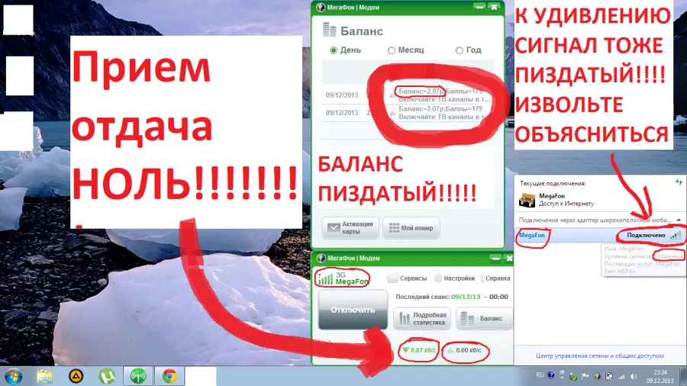
Task: Click the 0.00 кб/с upload speed value
Action: (x=469, y=350)
